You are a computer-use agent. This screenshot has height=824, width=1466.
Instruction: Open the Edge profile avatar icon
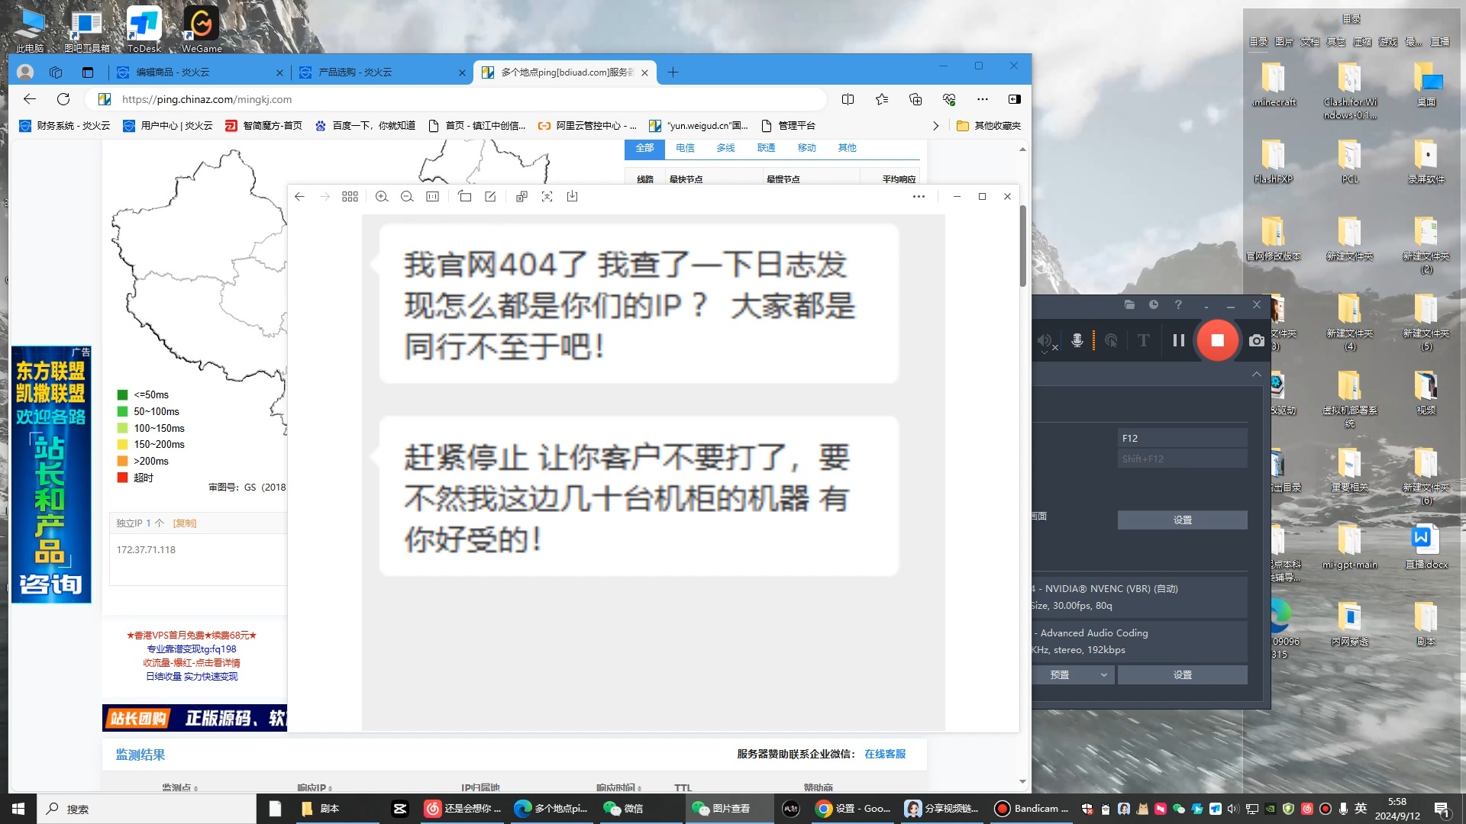tap(25, 72)
